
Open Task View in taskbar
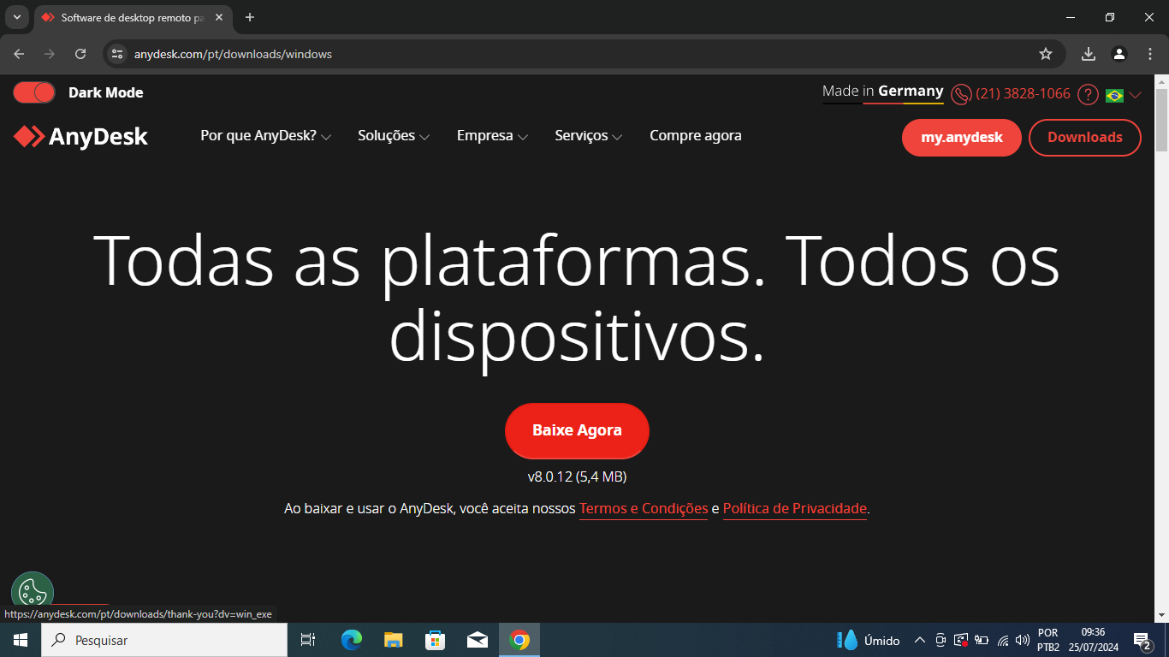(x=308, y=640)
